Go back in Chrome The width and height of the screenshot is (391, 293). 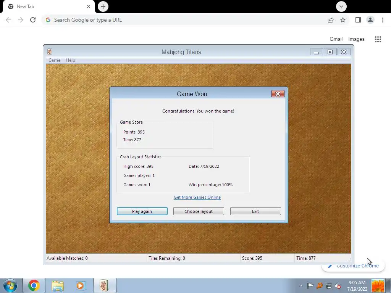(8, 20)
